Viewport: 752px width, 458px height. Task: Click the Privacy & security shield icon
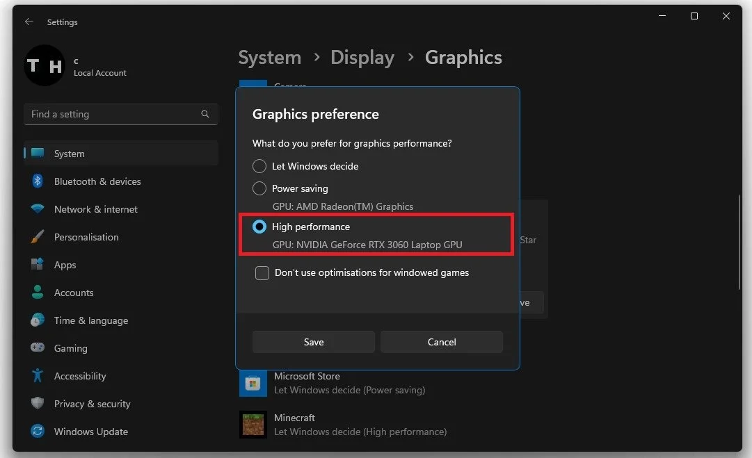click(x=38, y=403)
